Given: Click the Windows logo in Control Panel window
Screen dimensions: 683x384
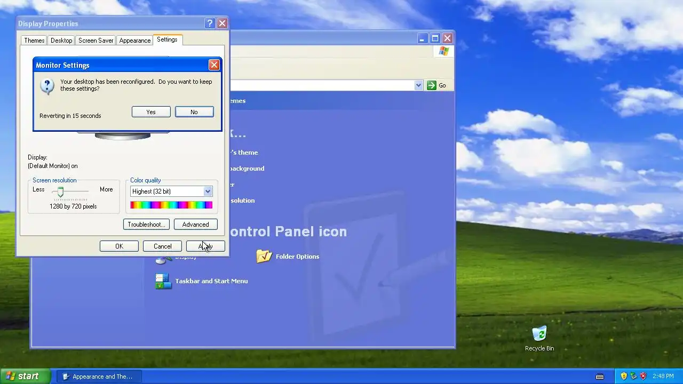Looking at the screenshot, I should pyautogui.click(x=444, y=51).
